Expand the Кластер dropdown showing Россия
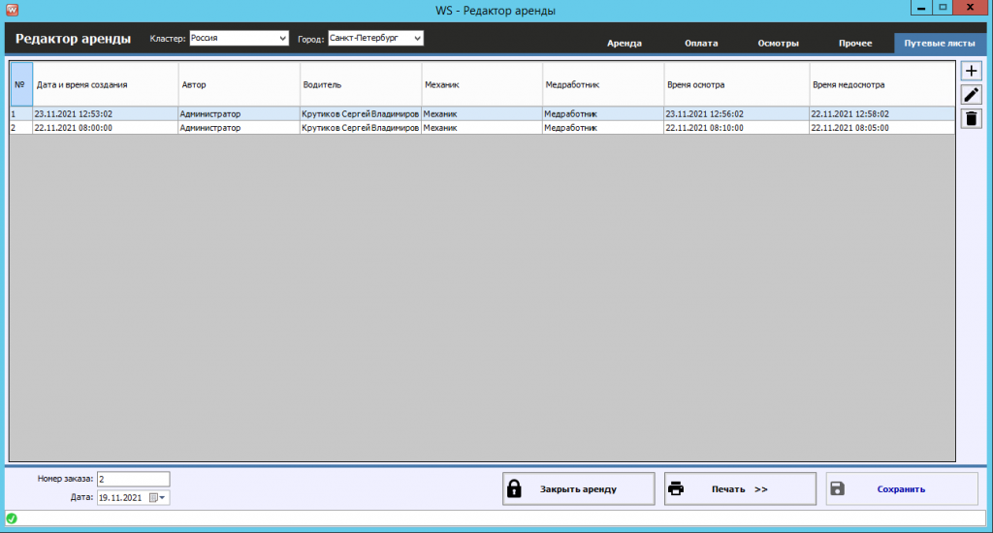The height and width of the screenshot is (533, 993). (282, 38)
